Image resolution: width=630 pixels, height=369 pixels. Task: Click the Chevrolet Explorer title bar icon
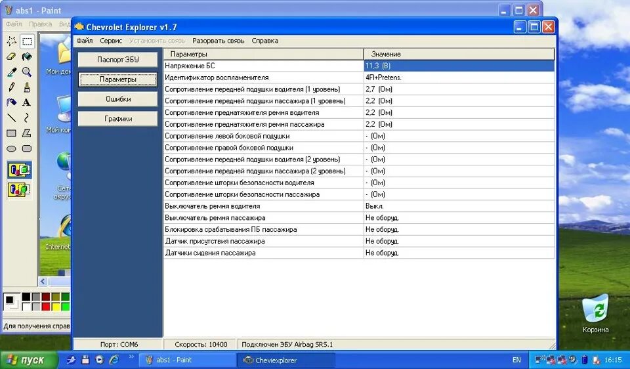pyautogui.click(x=79, y=27)
